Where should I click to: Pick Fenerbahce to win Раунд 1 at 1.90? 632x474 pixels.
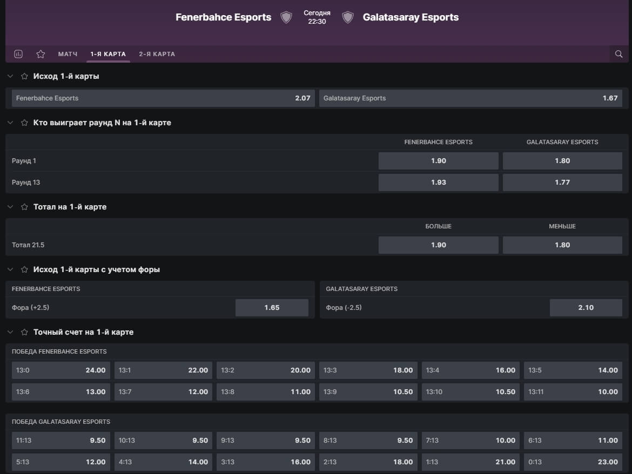coord(439,161)
